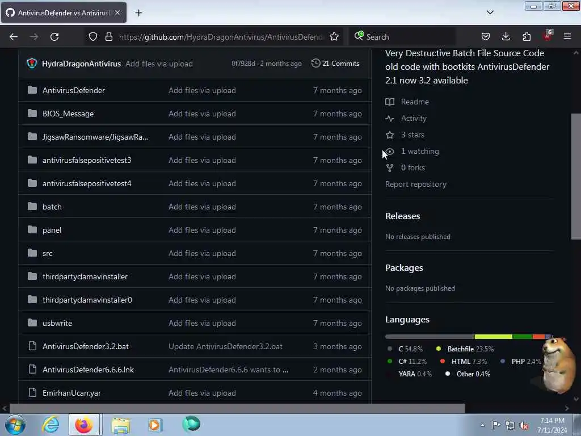
Task: Open commit AntivirusDefender6.6.6 wants to ...
Action: (228, 370)
